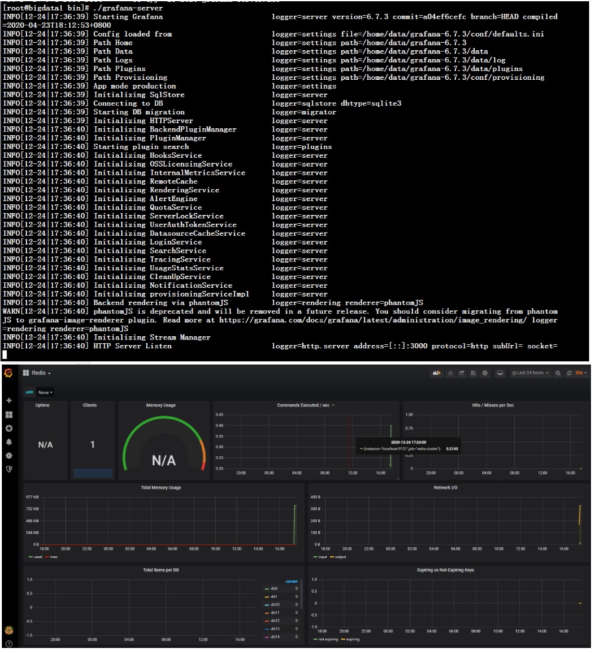Open the Configuration gear in sidebar

9,456
